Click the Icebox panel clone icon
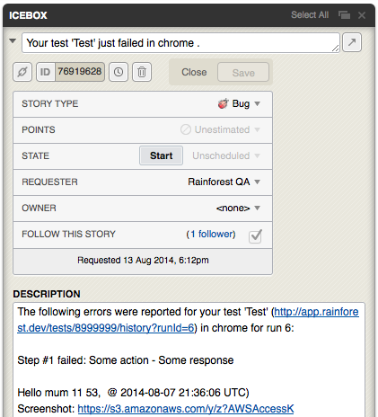The width and height of the screenshot is (378, 417). pyautogui.click(x=344, y=14)
